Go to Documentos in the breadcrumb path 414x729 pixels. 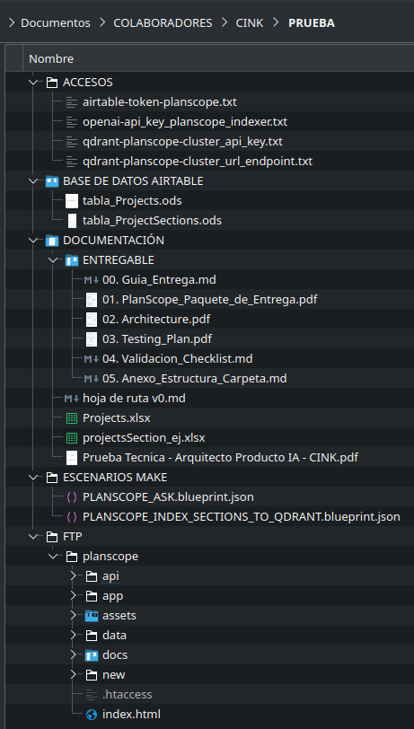(x=56, y=22)
